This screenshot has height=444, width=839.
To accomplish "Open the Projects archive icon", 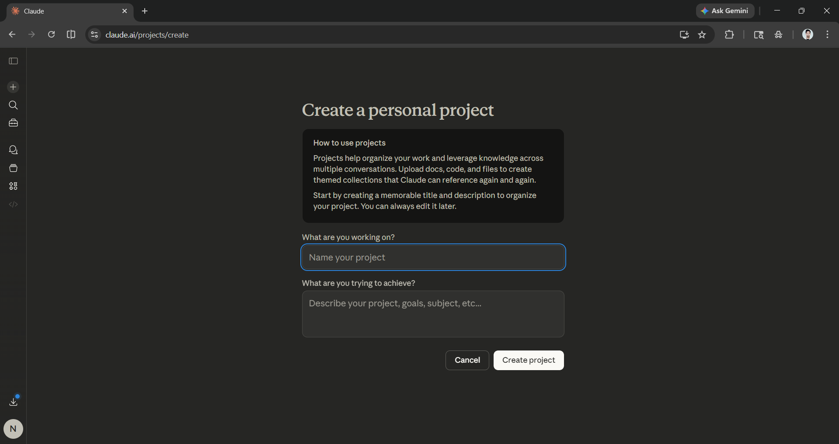I will pos(13,168).
